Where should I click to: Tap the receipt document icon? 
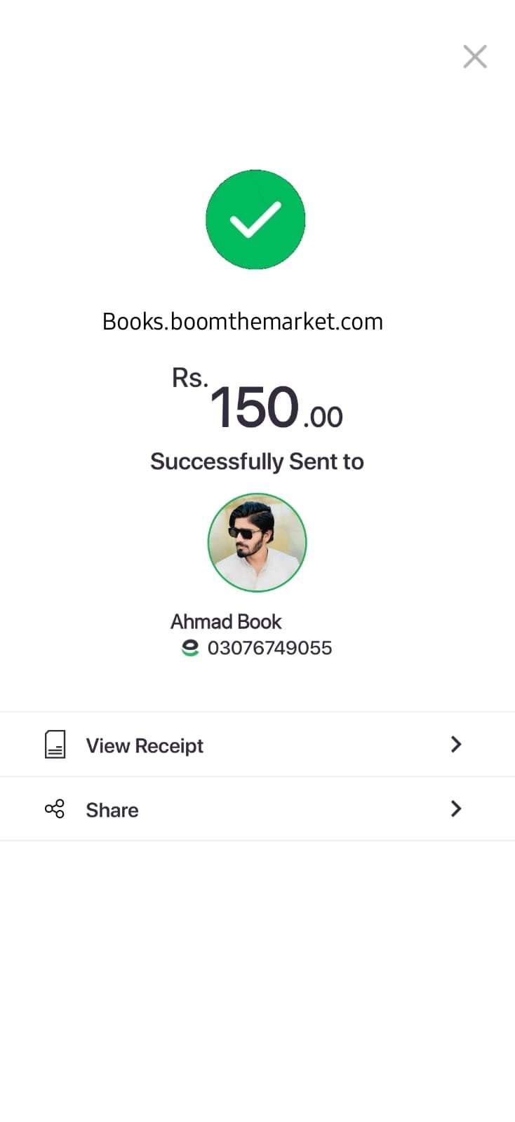pyautogui.click(x=55, y=744)
